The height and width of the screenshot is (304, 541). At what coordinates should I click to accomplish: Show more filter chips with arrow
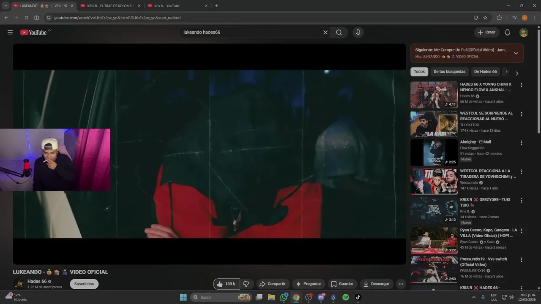pos(516,73)
